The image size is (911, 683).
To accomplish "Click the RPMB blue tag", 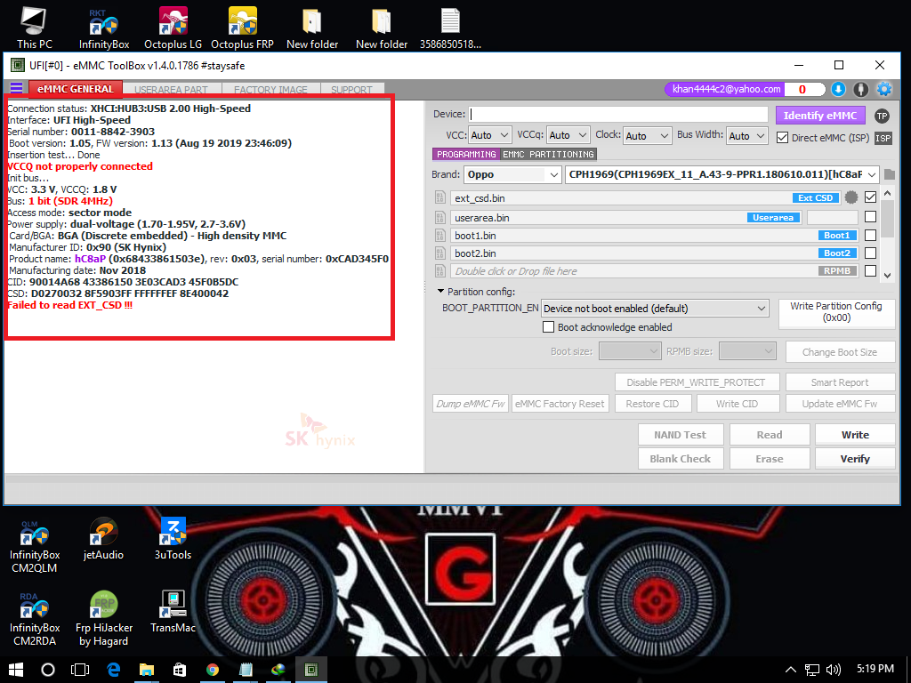I will pyautogui.click(x=837, y=270).
